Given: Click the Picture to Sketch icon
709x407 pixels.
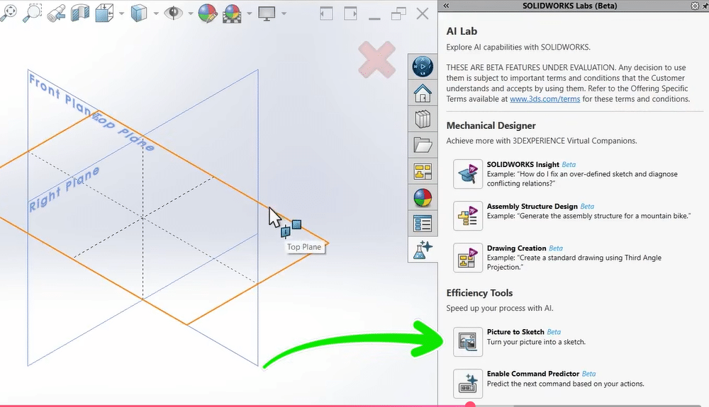Looking at the screenshot, I should (468, 342).
